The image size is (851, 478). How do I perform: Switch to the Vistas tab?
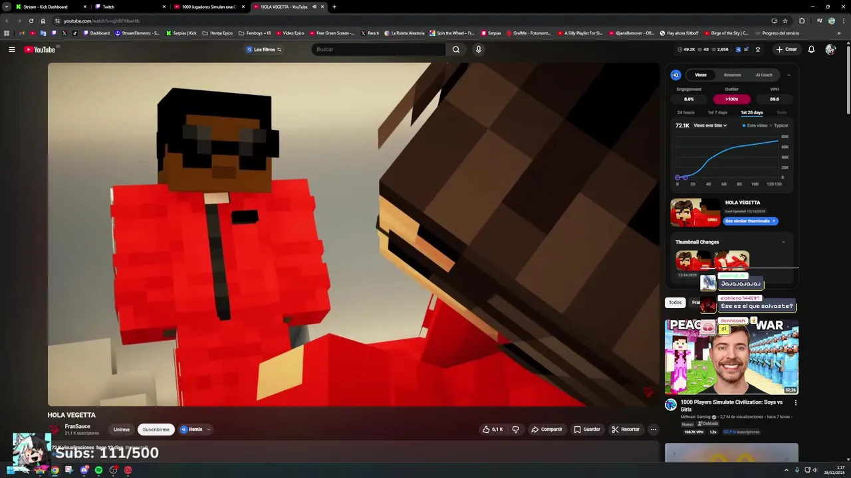pos(701,75)
